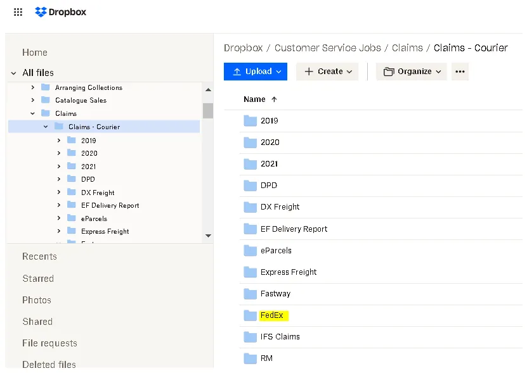Open the 2019 folder icon in the file list

tap(250, 121)
